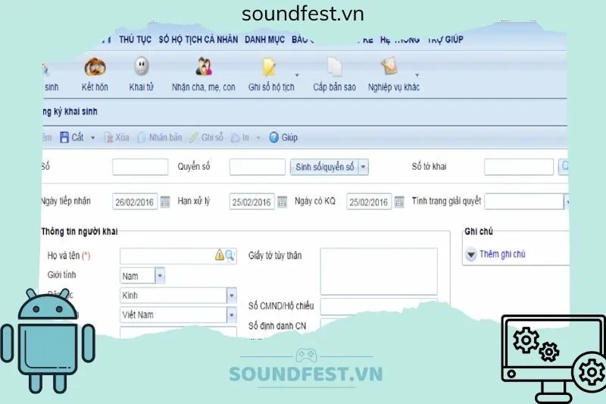Expand the Tình trạng giải quyết dropdown
606x404 pixels.
(x=567, y=202)
